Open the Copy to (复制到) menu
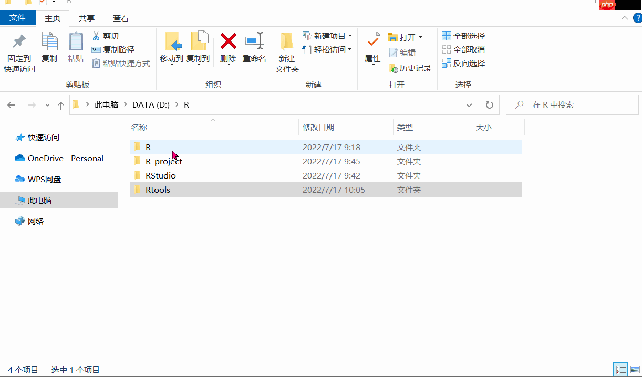Screen dimensions: 642x377 [x=198, y=48]
